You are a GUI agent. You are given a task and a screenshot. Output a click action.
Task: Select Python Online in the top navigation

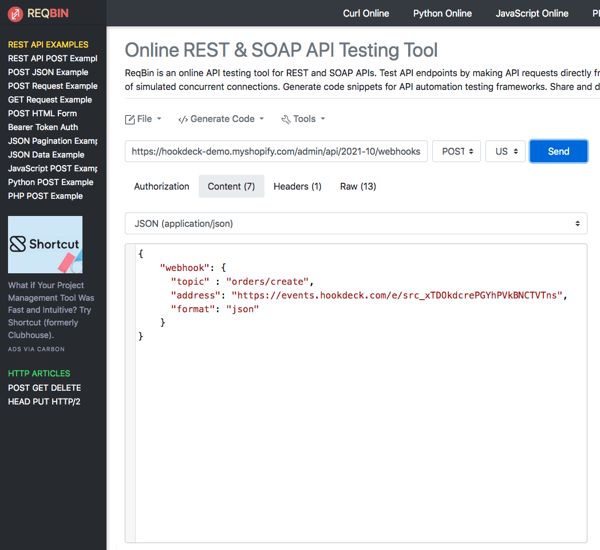[x=442, y=13]
